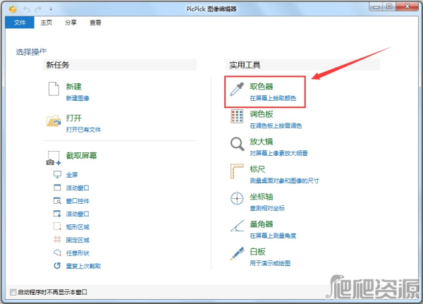Viewport: 423px width, 304px height.
Task: Click 在屏幕上拾取颜色 description text
Action: (x=273, y=98)
